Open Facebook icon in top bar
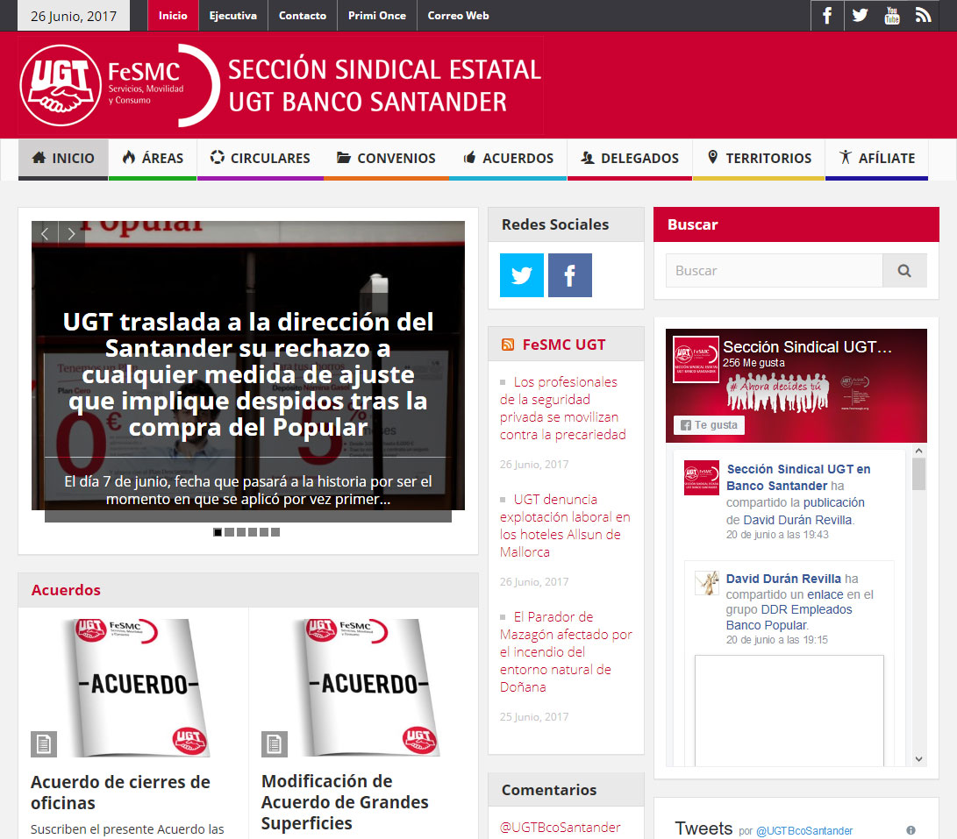This screenshot has height=839, width=957. (827, 15)
